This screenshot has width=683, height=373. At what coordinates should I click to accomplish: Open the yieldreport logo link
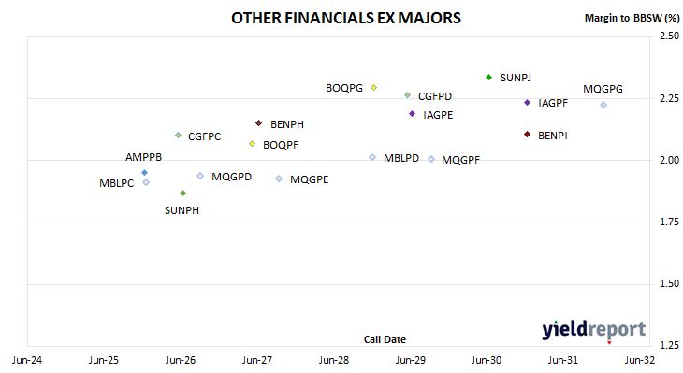pos(594,330)
